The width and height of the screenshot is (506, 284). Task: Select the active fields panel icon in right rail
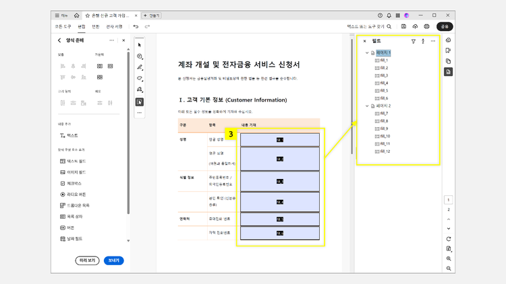(x=448, y=72)
